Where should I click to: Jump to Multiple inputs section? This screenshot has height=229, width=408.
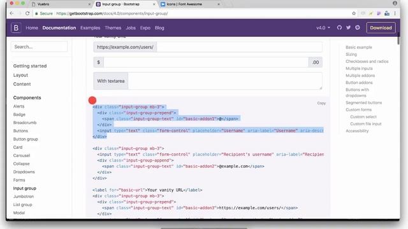tap(359, 68)
